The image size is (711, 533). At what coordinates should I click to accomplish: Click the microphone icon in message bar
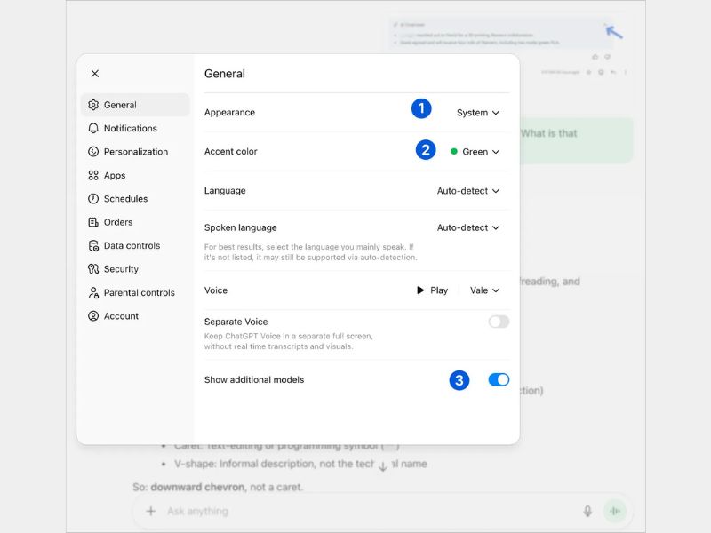point(587,511)
